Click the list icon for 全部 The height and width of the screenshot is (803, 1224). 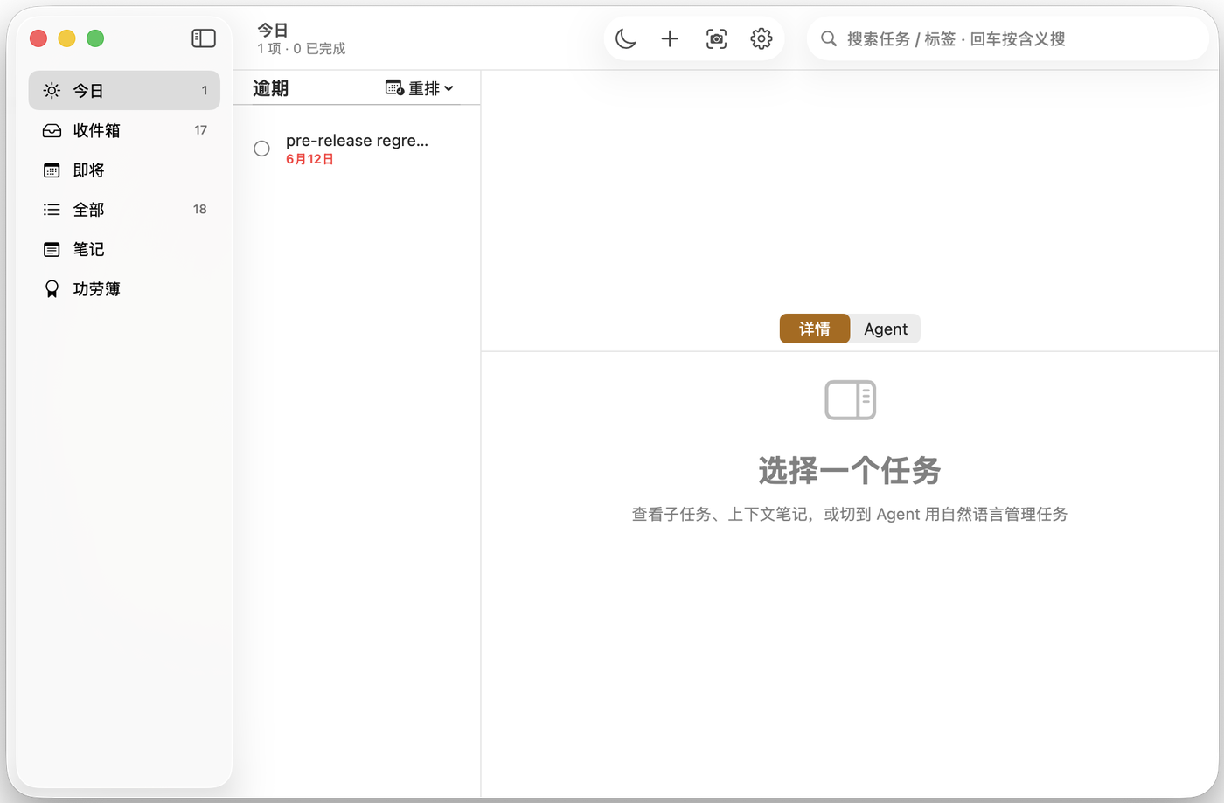(x=52, y=210)
